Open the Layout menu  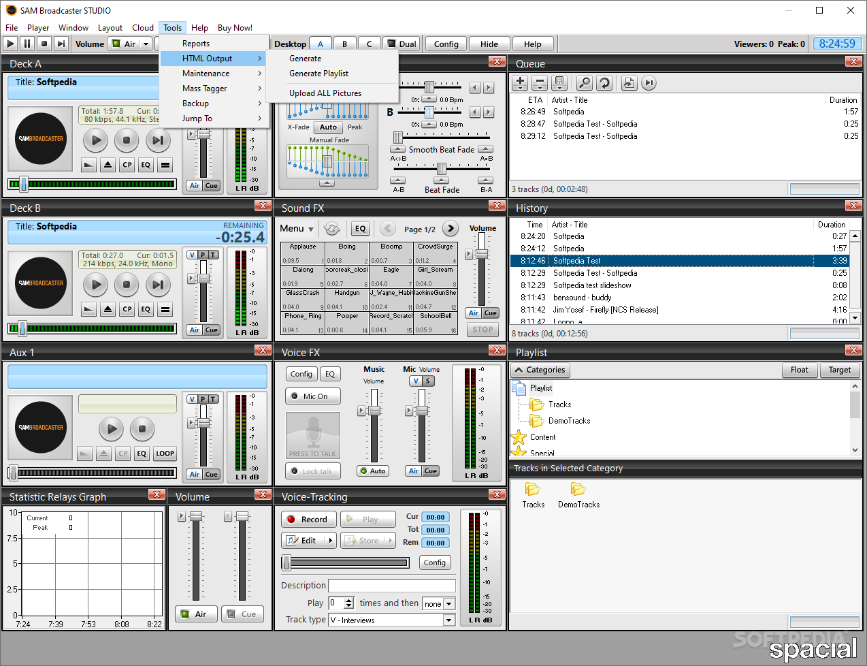[110, 28]
